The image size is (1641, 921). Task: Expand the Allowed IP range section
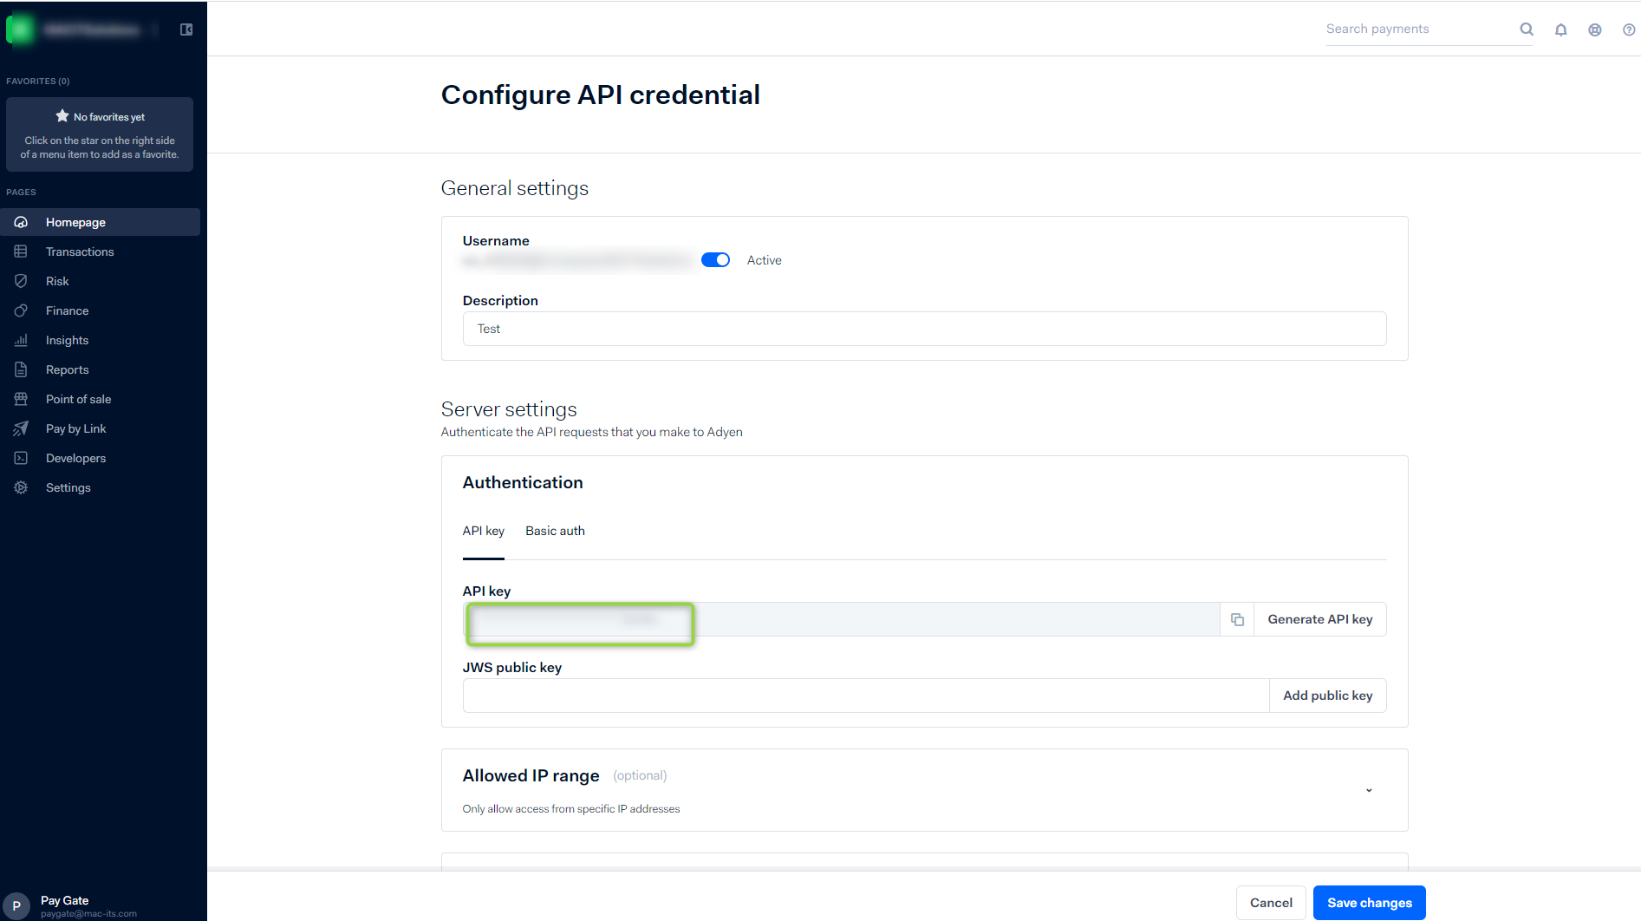tap(1369, 790)
